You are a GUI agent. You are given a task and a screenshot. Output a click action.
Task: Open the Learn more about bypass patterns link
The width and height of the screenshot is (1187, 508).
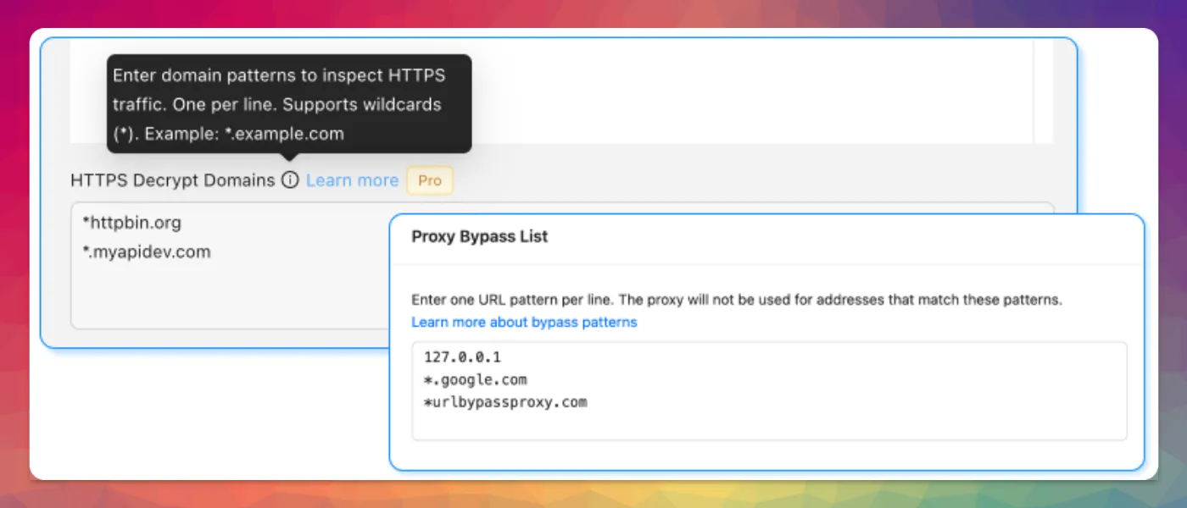[x=522, y=322]
